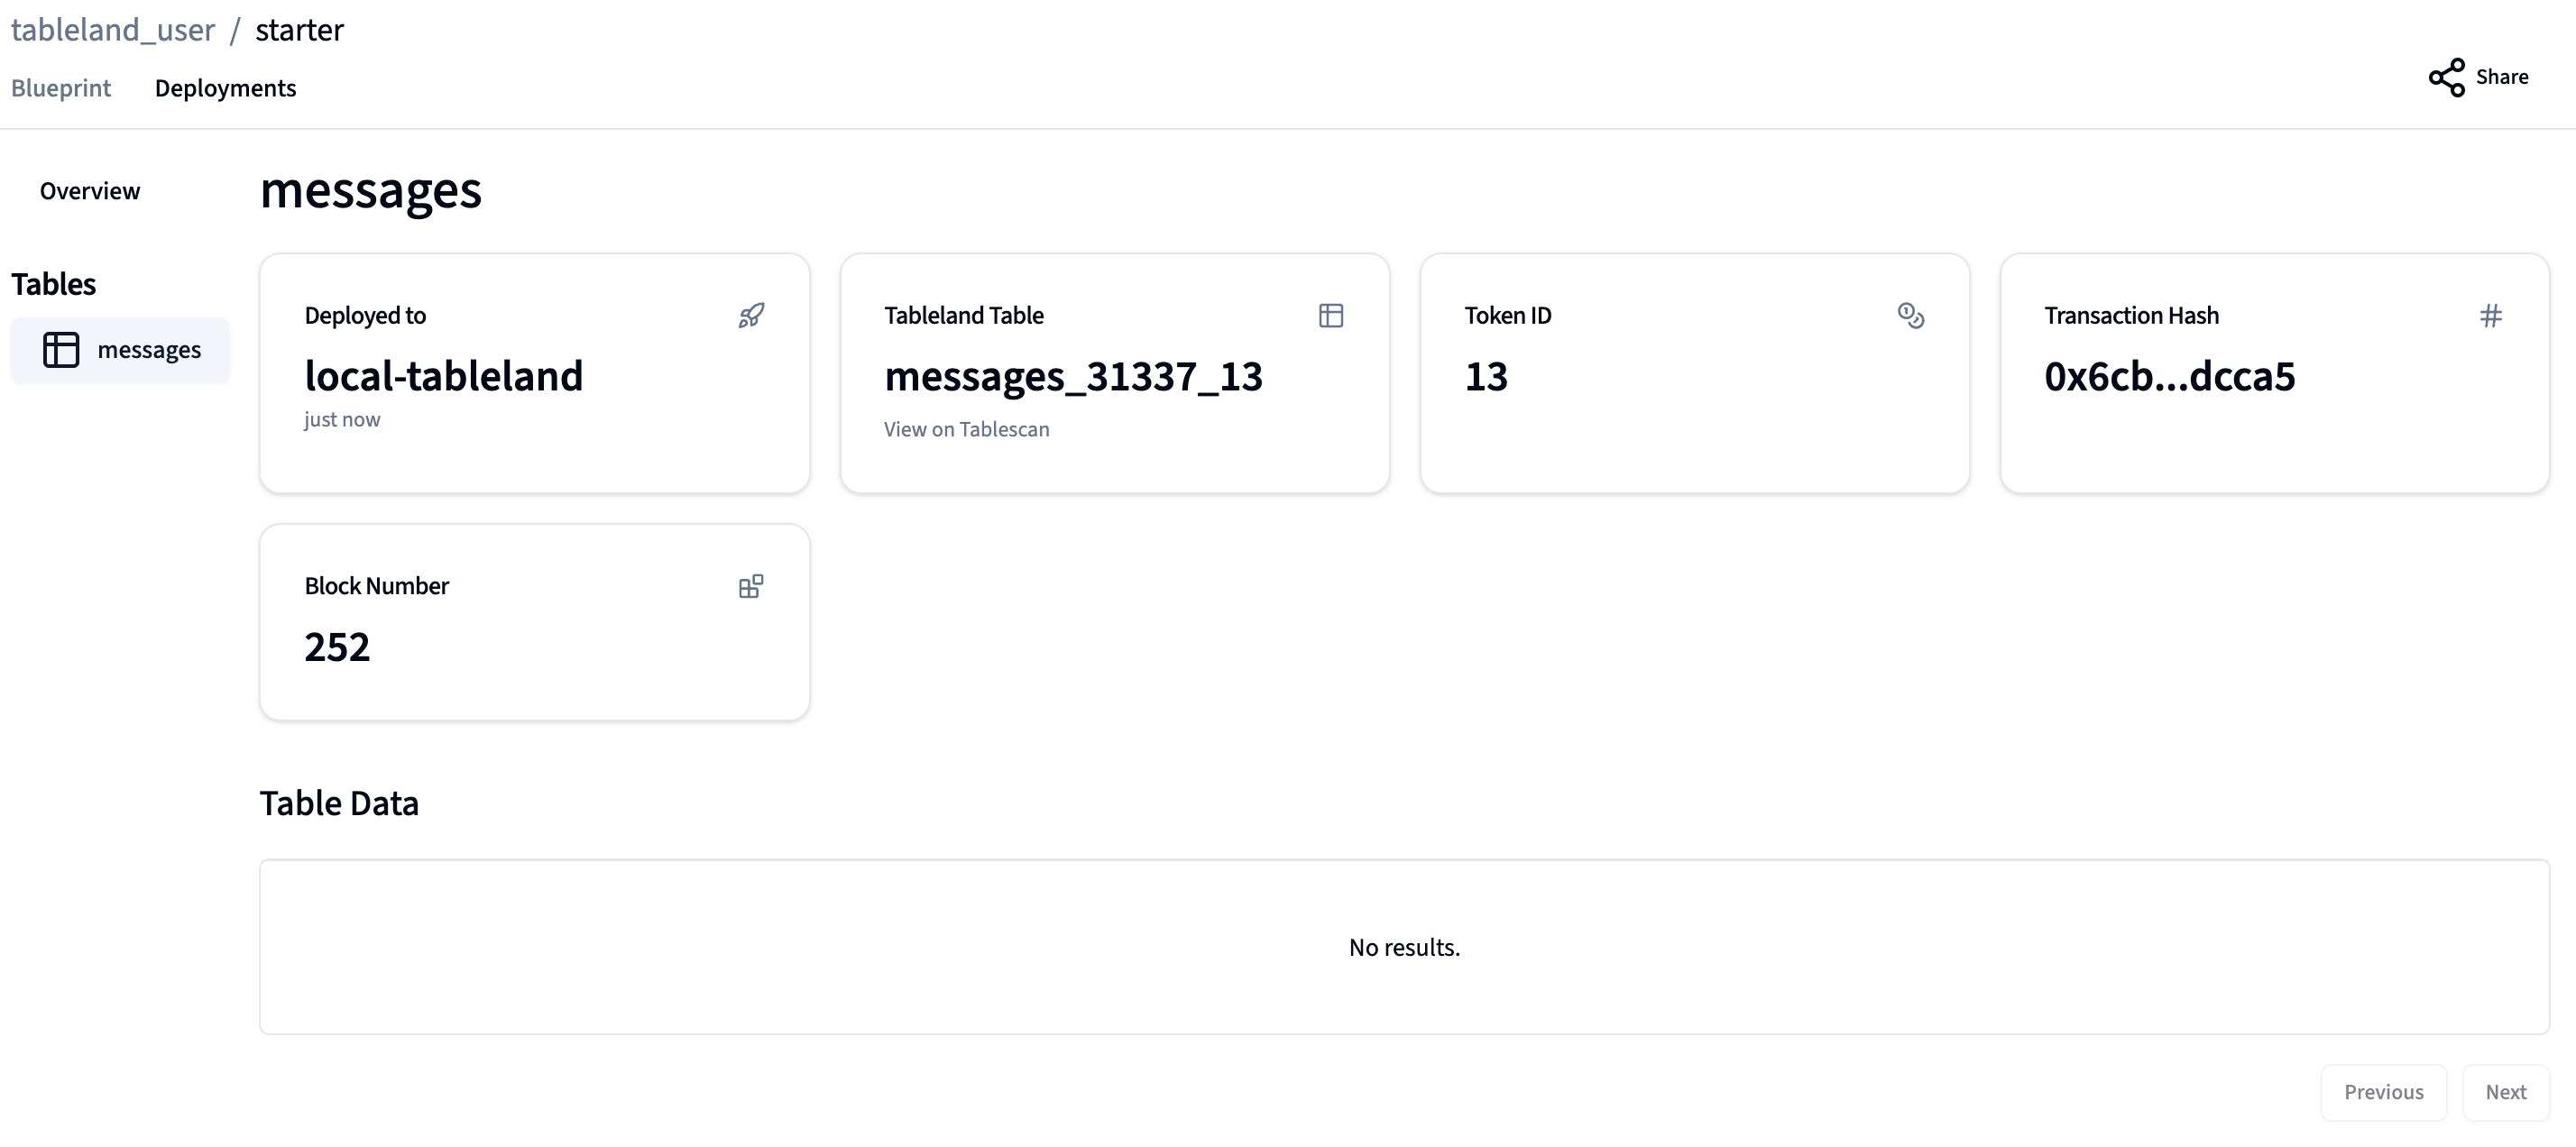Click the blocks icon on Block Number card
The height and width of the screenshot is (1147, 2576).
pos(751,586)
